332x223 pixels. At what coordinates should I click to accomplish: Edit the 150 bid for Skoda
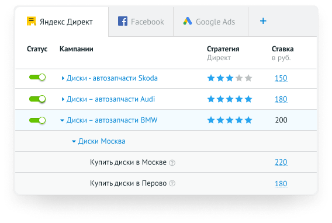click(x=281, y=78)
